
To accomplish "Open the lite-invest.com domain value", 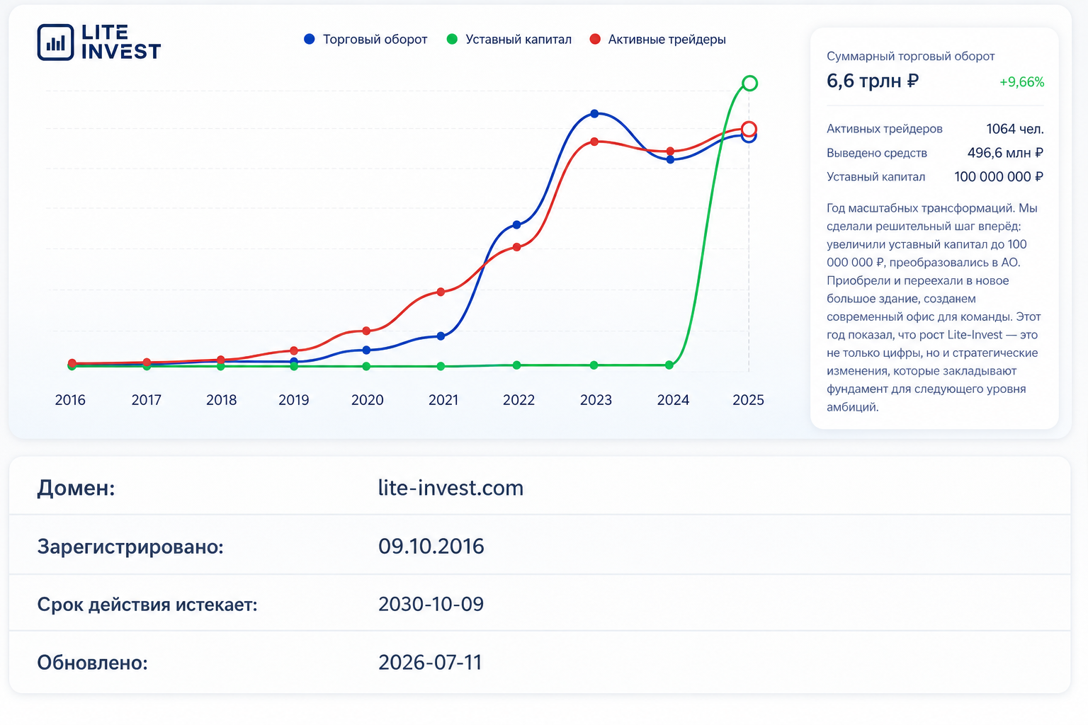I will point(450,488).
